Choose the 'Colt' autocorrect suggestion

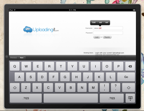[94, 22]
